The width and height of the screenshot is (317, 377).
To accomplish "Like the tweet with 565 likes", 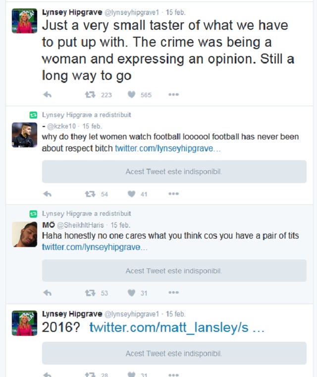I will tap(132, 95).
